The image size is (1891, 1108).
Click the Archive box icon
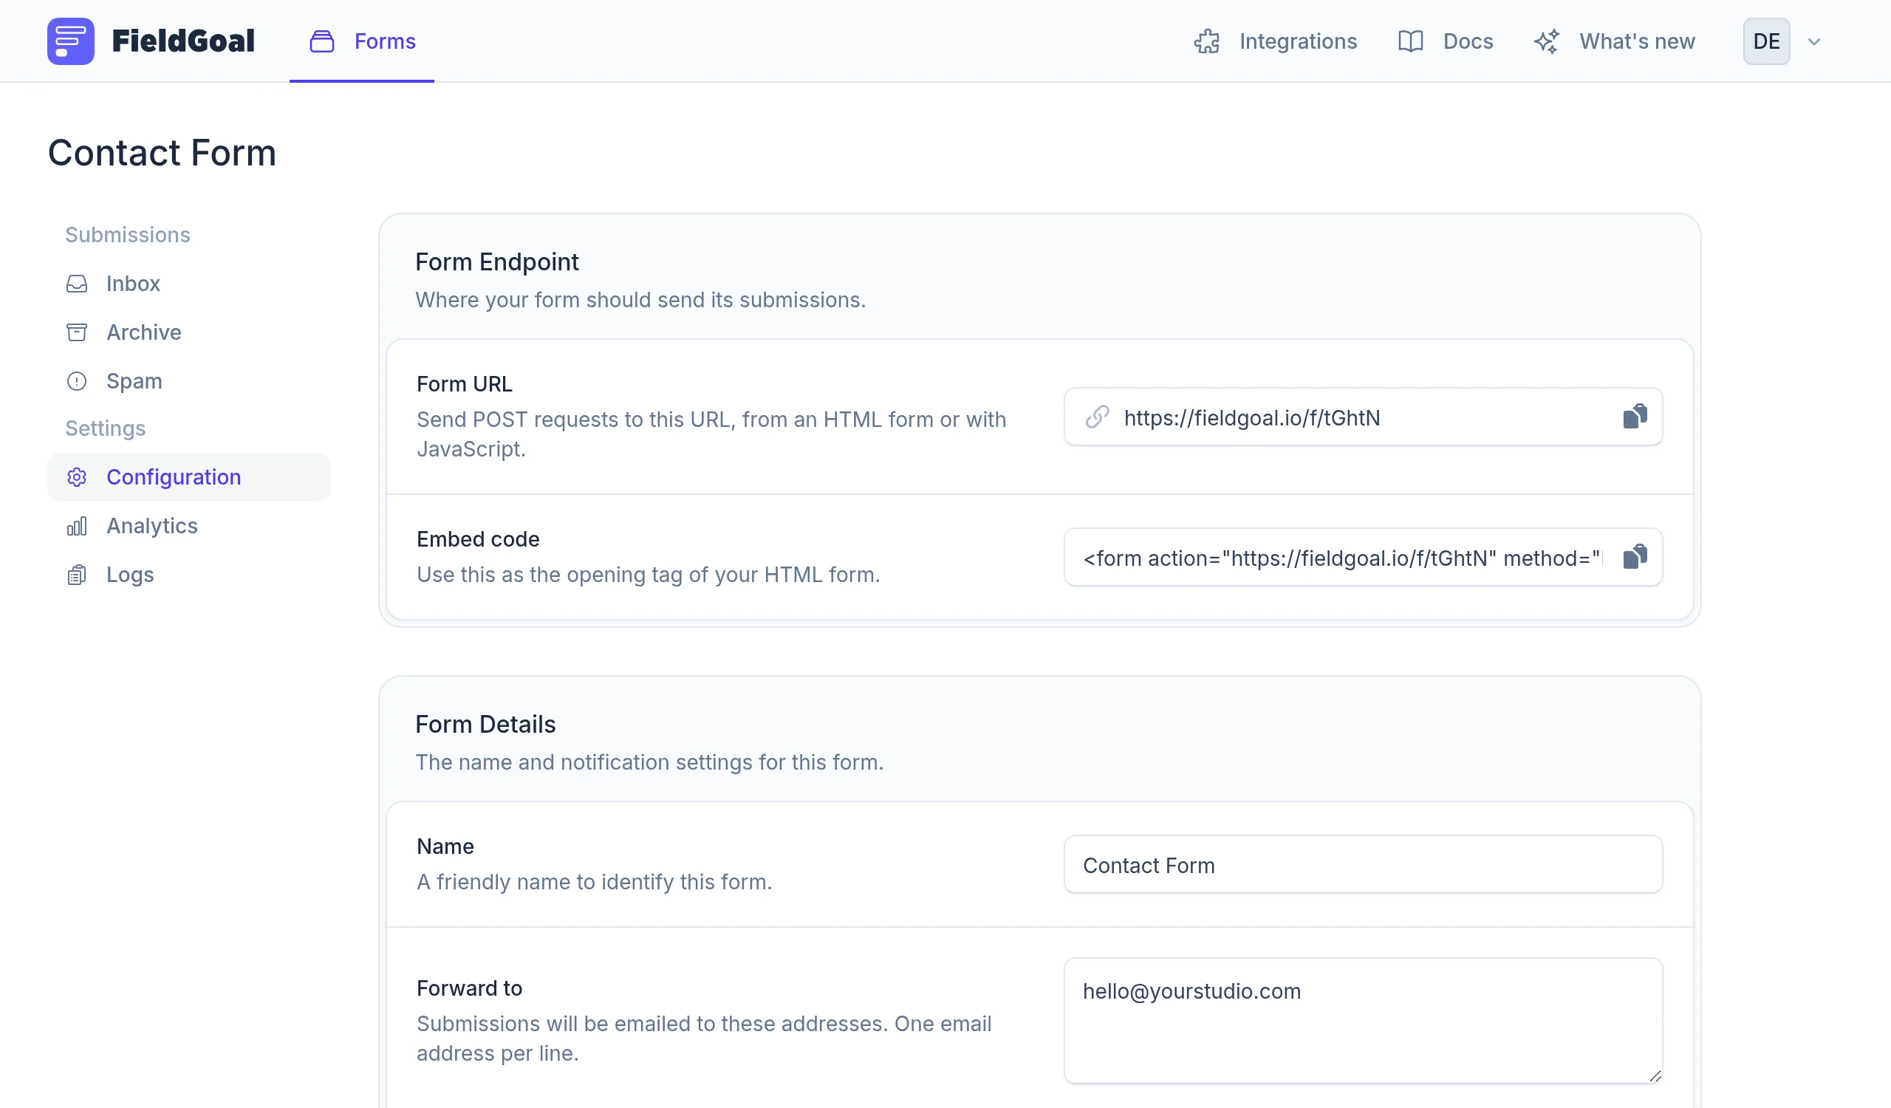(77, 332)
